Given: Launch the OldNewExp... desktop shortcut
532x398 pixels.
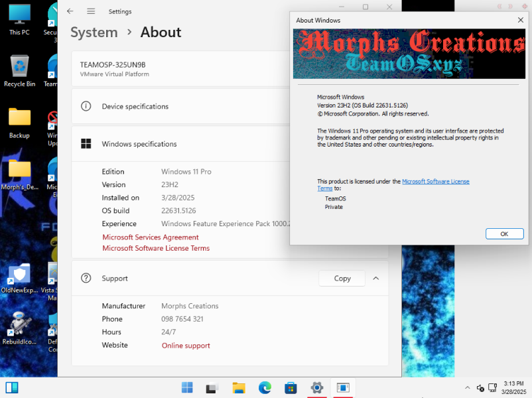Looking at the screenshot, I should pos(19,278).
